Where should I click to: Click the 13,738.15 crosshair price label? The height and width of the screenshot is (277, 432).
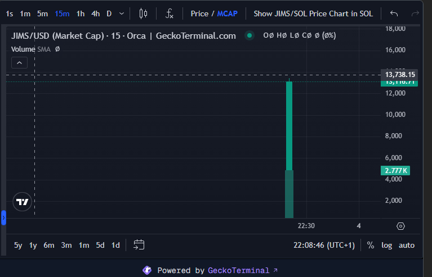399,75
